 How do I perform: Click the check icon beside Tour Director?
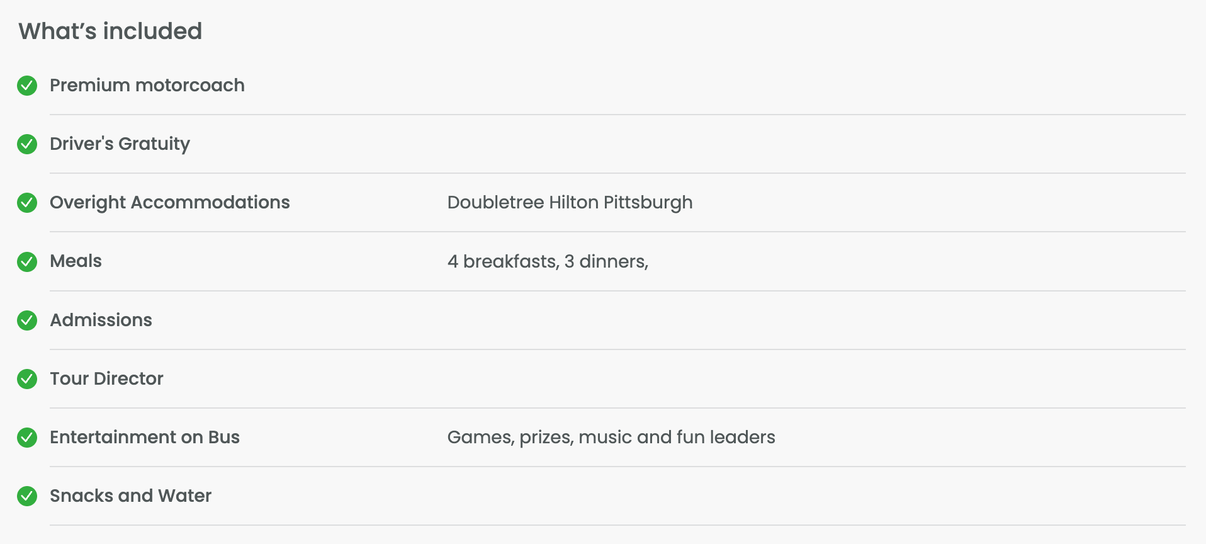click(x=27, y=379)
